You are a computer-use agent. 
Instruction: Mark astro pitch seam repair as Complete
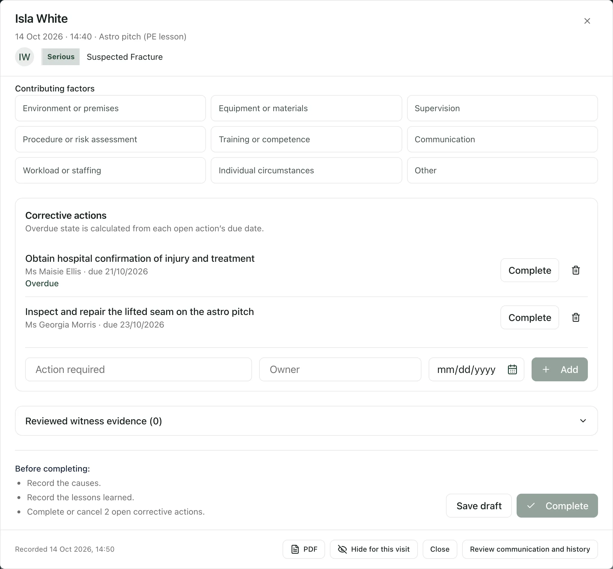click(x=529, y=317)
